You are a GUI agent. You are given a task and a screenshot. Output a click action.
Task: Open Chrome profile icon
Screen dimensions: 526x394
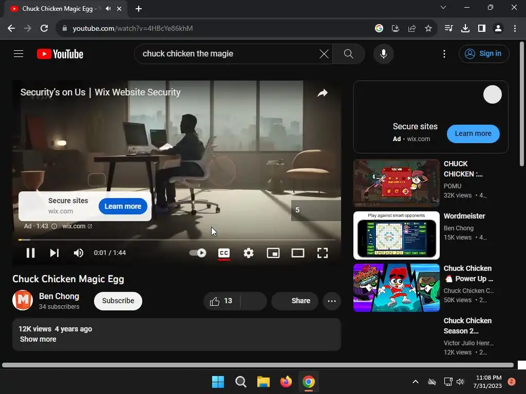(x=498, y=29)
